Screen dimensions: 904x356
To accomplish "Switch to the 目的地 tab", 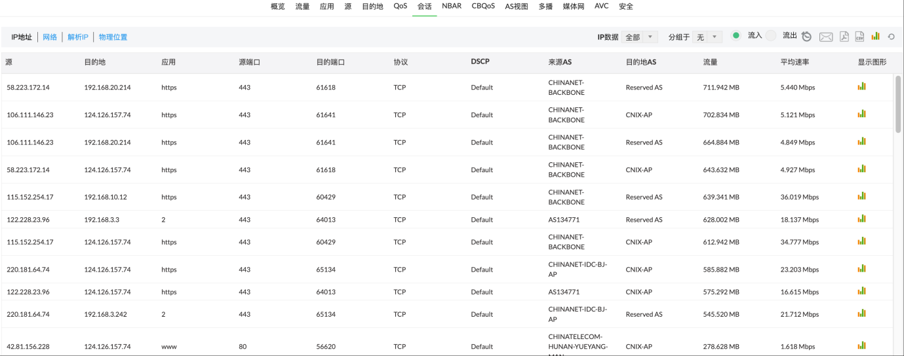I will (x=372, y=7).
